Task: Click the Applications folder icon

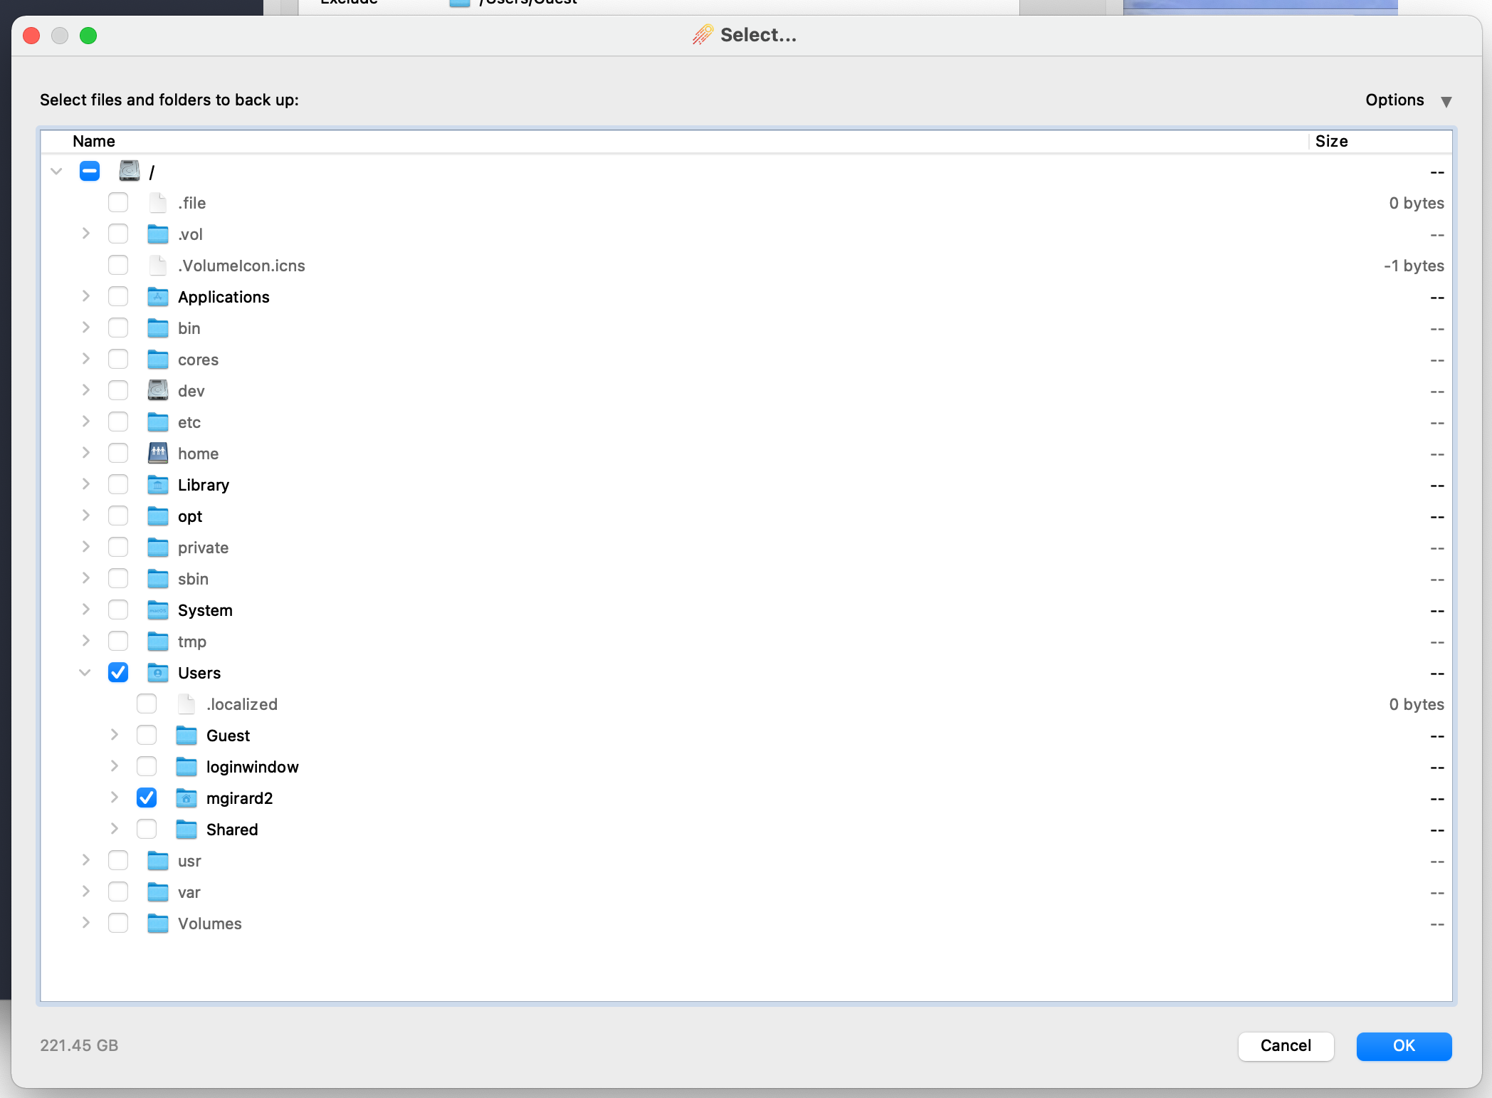Action: tap(157, 297)
